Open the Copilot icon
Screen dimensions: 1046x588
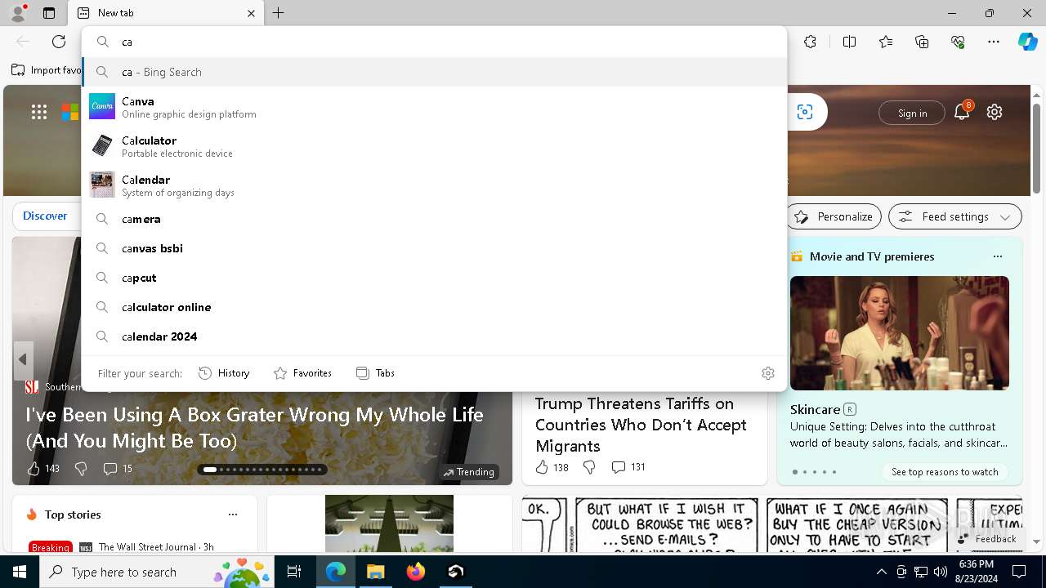(x=1027, y=42)
